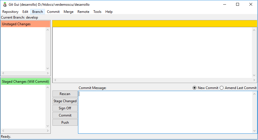Click the Rescan button
Viewport: 258px width, 140px height.
coord(65,94)
